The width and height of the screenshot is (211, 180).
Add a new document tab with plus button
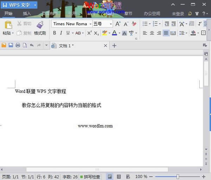(x=114, y=46)
